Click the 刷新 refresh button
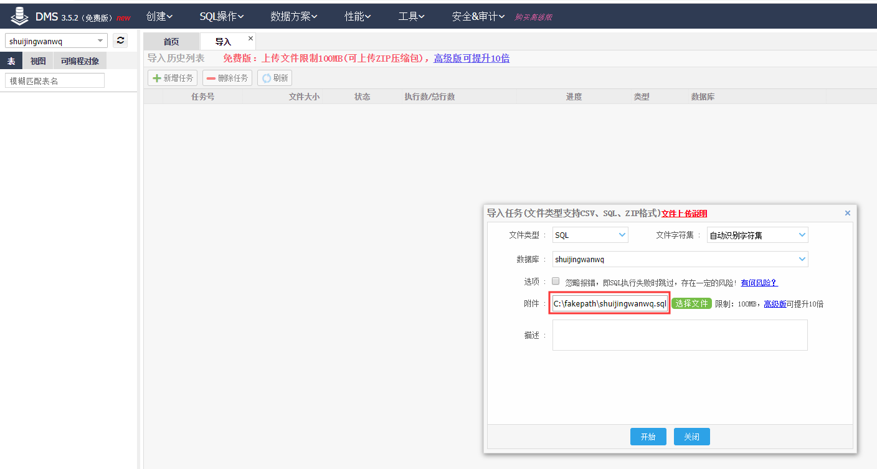The width and height of the screenshot is (877, 469). 275,78
